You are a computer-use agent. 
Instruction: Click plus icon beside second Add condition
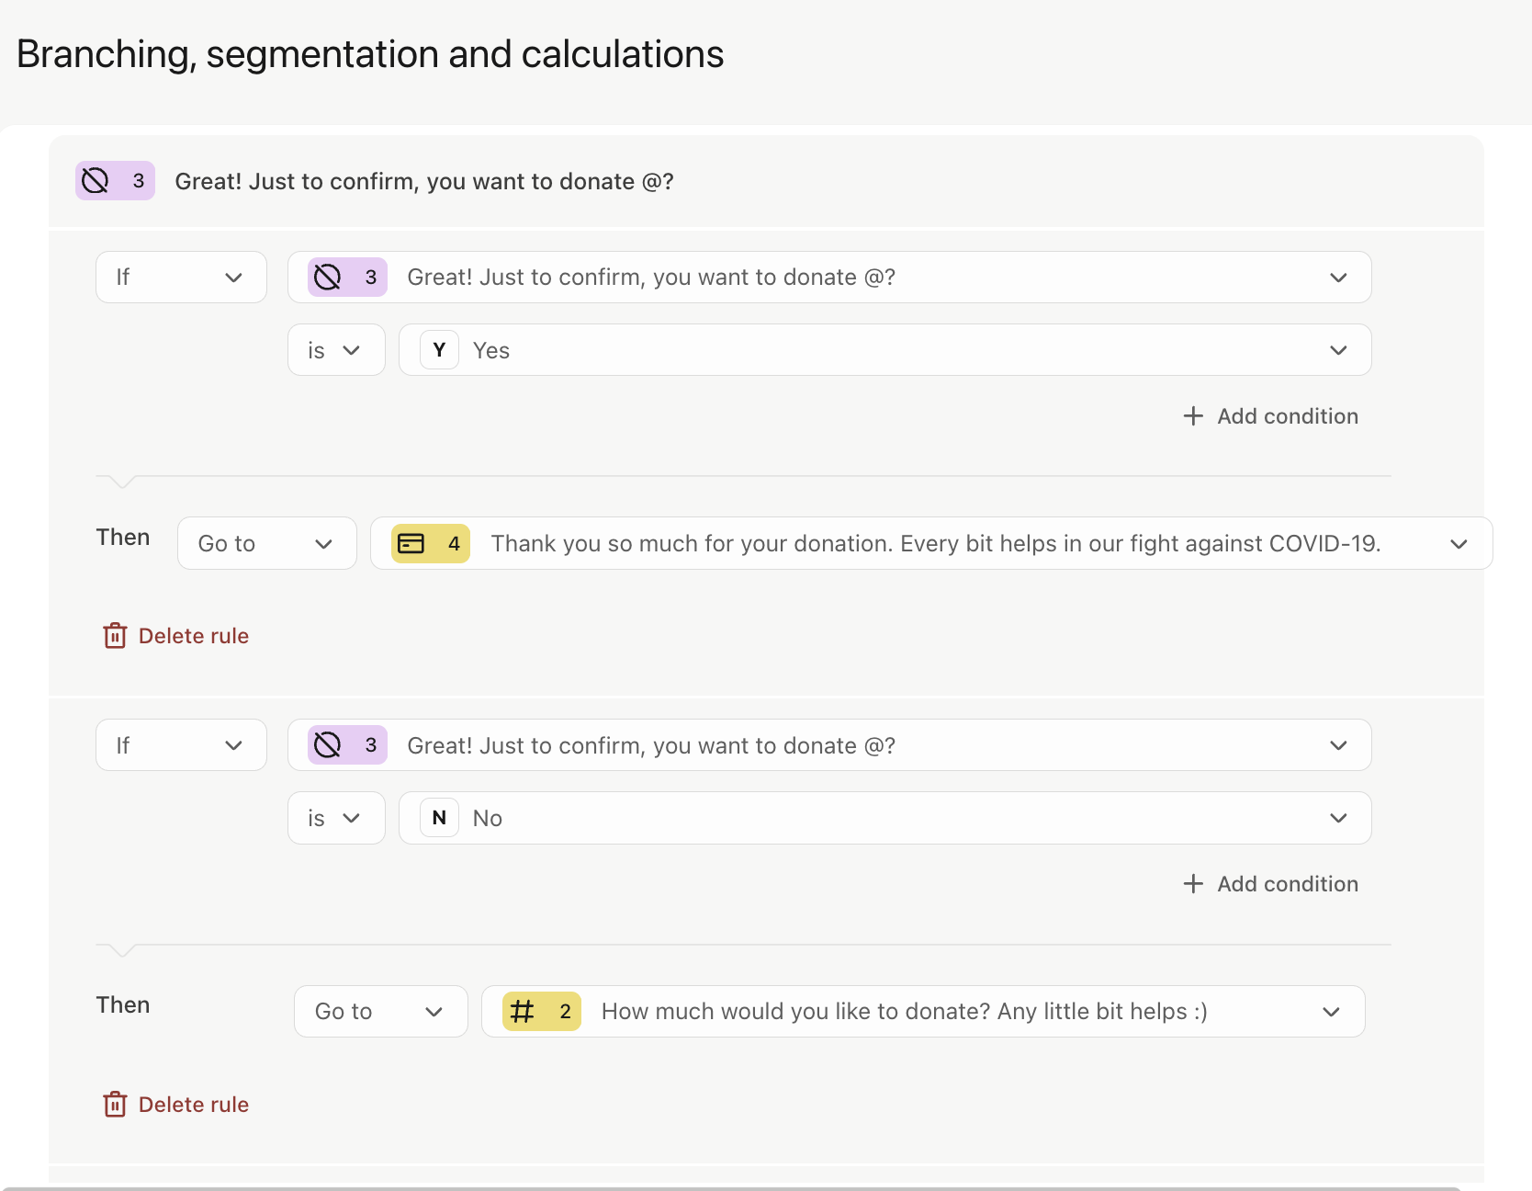pyautogui.click(x=1193, y=884)
